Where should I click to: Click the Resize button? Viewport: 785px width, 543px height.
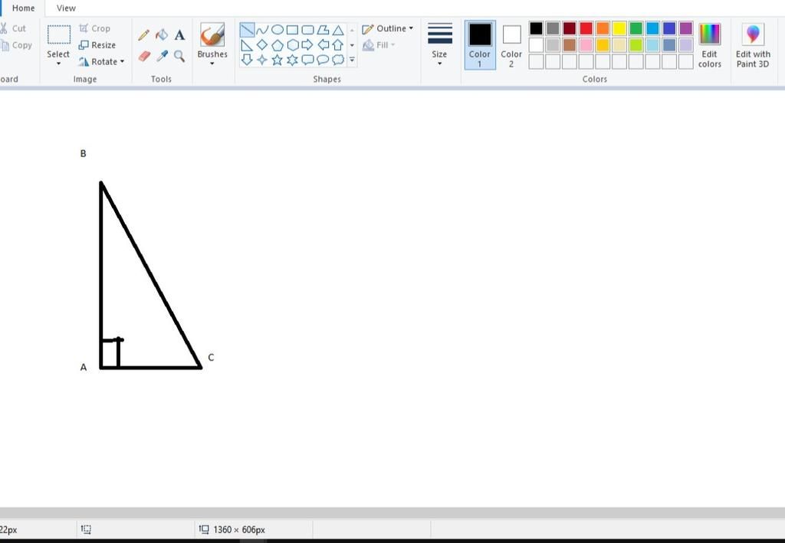(97, 45)
